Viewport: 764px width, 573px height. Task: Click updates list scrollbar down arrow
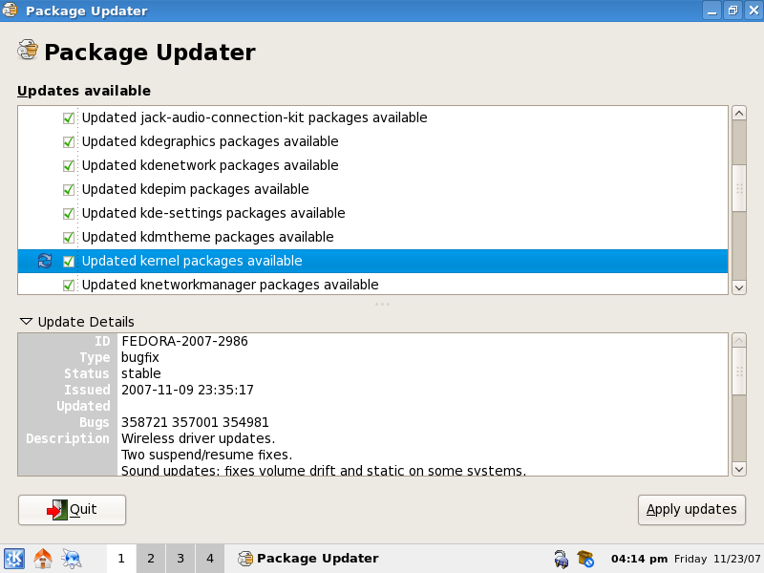(x=739, y=287)
